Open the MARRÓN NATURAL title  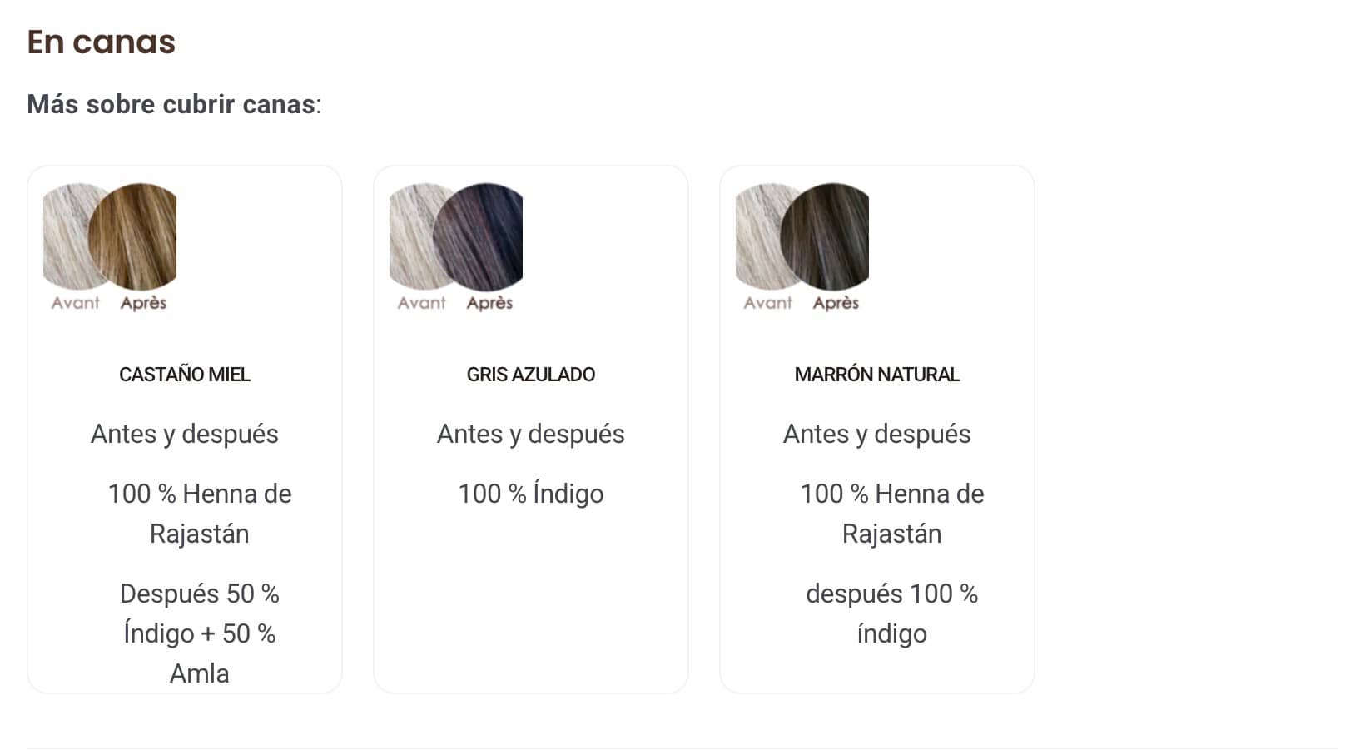tap(877, 375)
